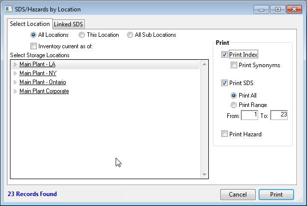Click the storage list scroll up arrow
This screenshot has width=307, height=206.
point(204,64)
